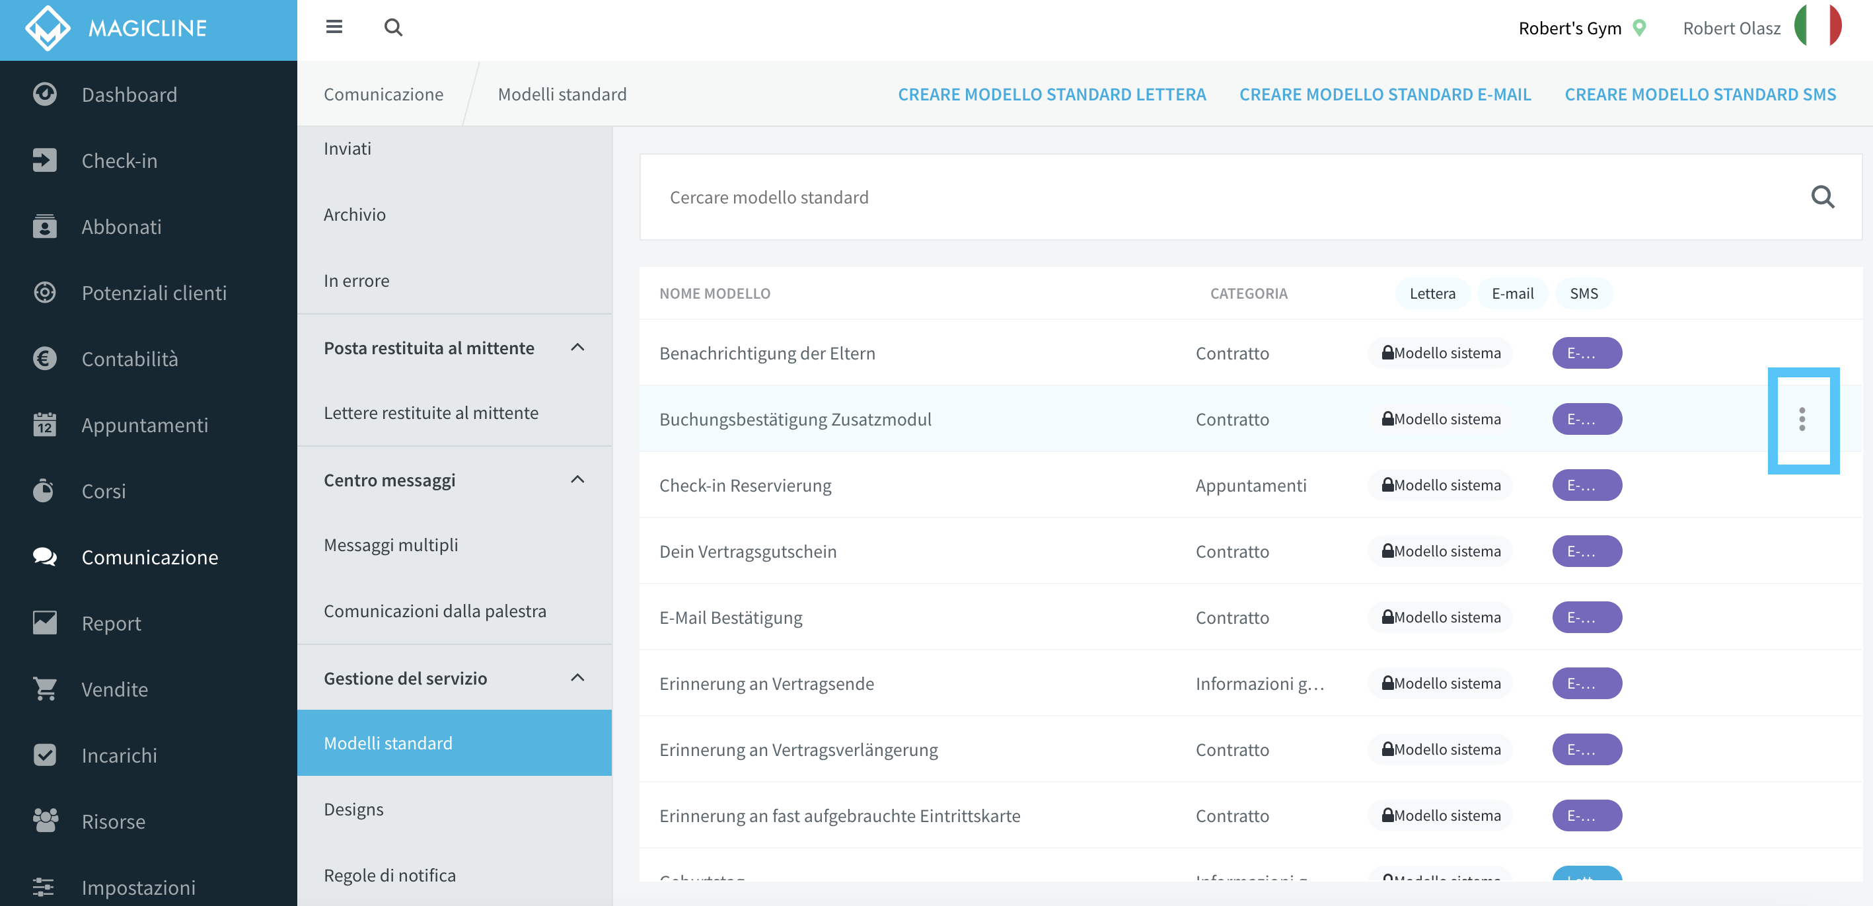Click Modello sistema badge on Benachrichtigung row
Screen dimensions: 1873x906
pos(1440,354)
